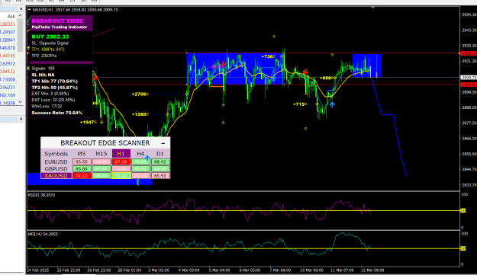
Task: Click the +1280 profit label
Action: point(140,114)
